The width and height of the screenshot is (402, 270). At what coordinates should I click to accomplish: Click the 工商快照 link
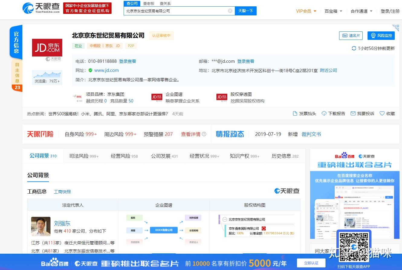coord(62,192)
